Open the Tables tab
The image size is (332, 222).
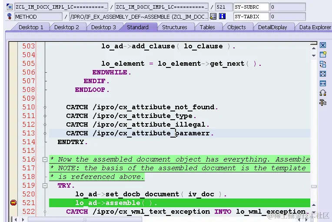[x=207, y=27]
